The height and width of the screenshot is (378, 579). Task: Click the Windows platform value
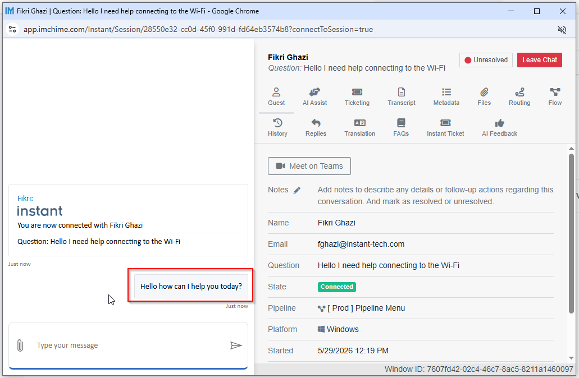tap(338, 329)
